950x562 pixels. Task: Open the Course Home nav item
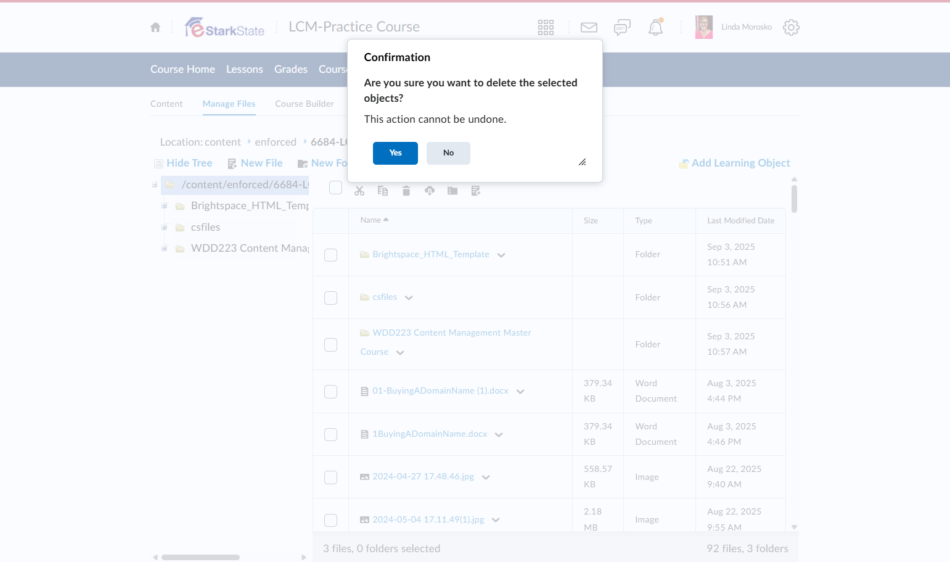point(182,69)
